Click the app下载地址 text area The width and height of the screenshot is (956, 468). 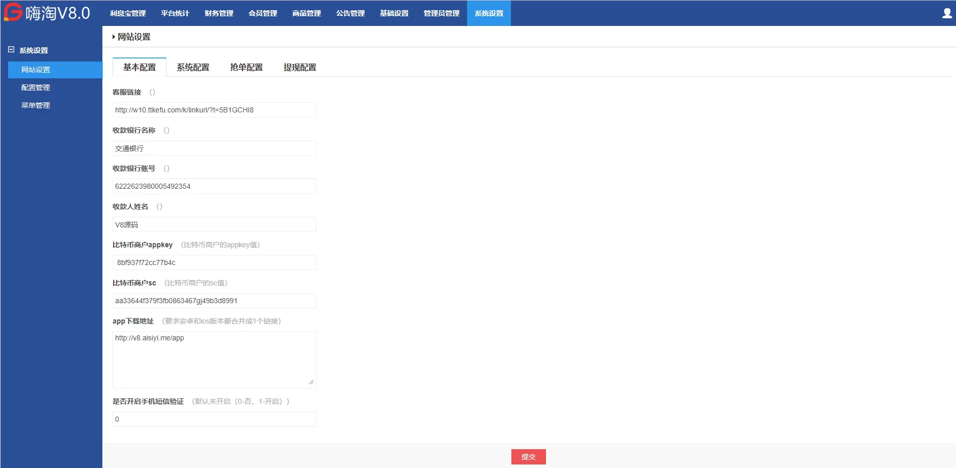pos(214,360)
